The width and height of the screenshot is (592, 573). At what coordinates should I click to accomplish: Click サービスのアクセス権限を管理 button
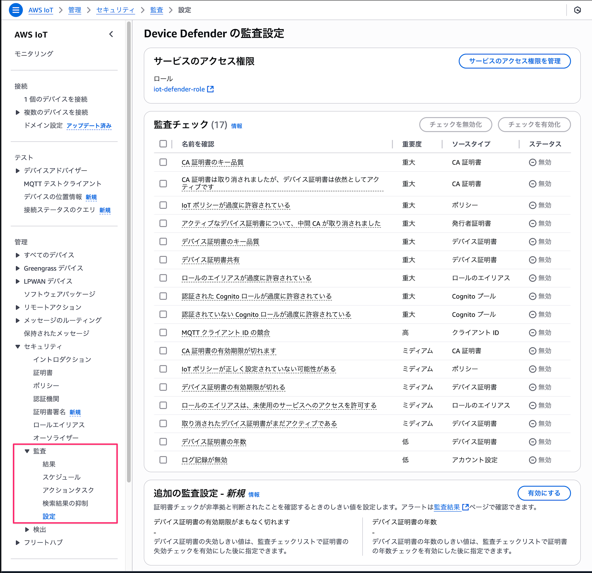point(514,61)
